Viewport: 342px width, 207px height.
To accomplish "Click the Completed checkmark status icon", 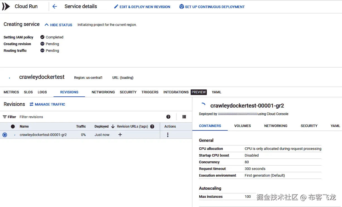I will pyautogui.click(x=42, y=37).
